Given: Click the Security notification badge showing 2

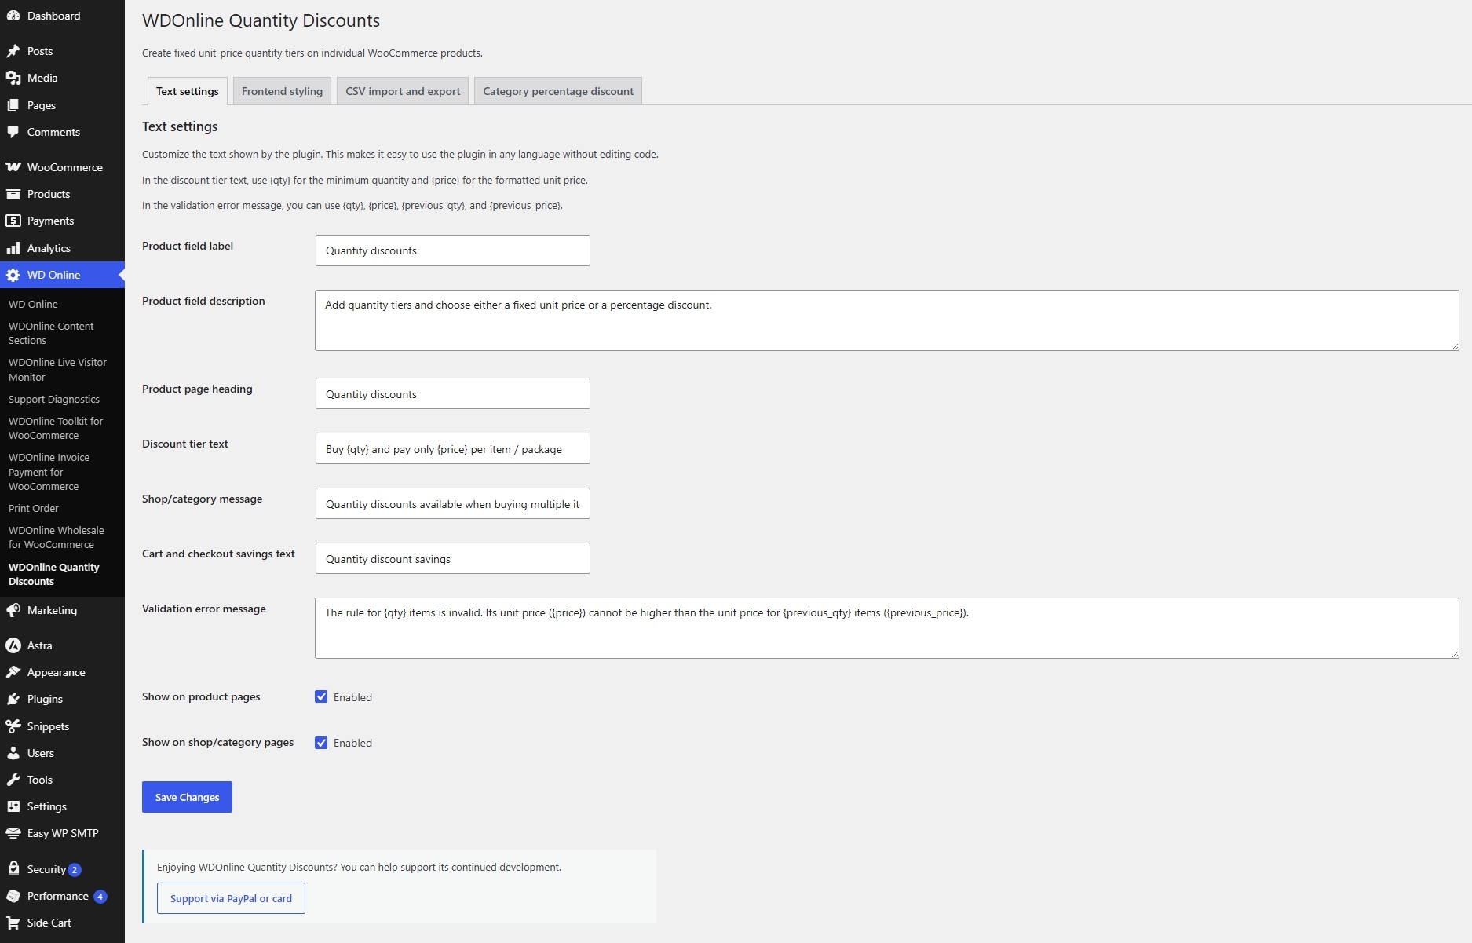Looking at the screenshot, I should (75, 870).
